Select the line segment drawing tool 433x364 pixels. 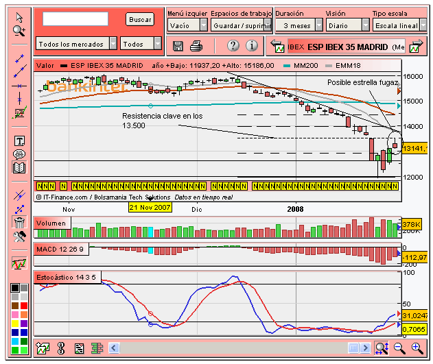[x=19, y=58]
